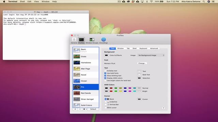
Task: Open the General preferences pane
Action: 74,41
